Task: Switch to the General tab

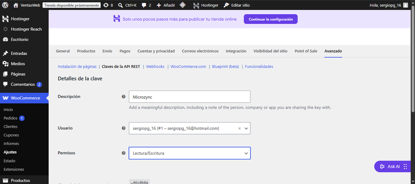Action: coord(63,51)
